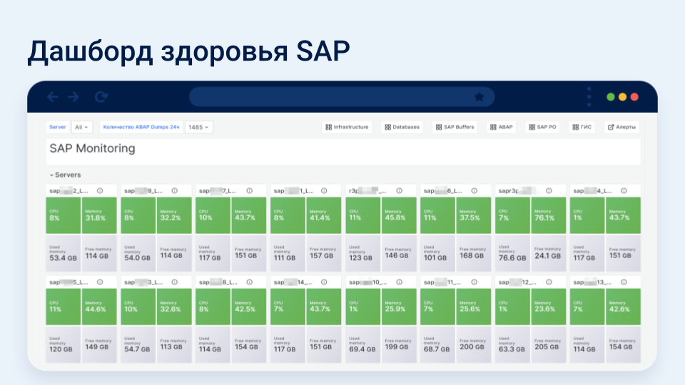Open the browser three-dot menu
This screenshot has width=685, height=385.
[589, 97]
